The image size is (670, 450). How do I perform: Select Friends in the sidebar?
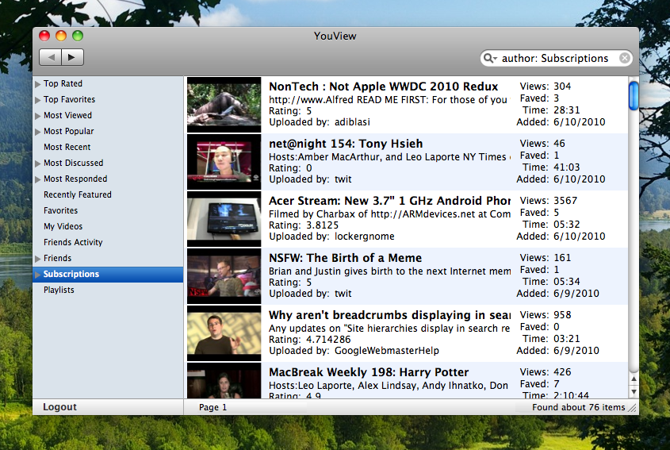coord(57,258)
